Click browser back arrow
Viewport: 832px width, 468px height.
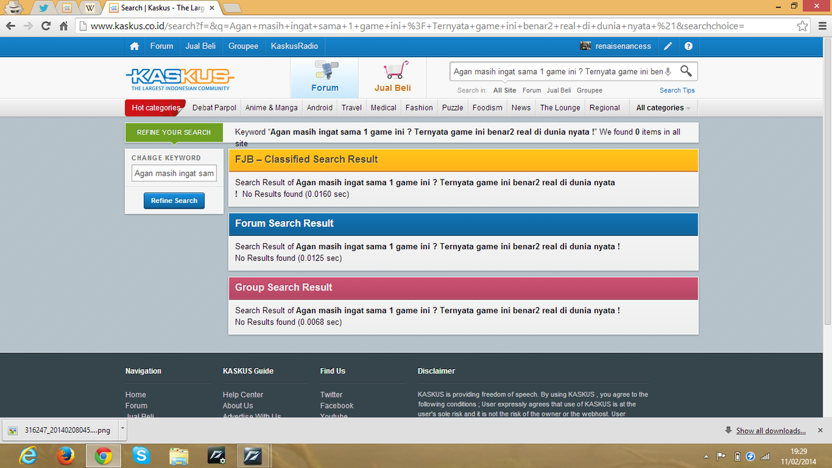[10, 26]
